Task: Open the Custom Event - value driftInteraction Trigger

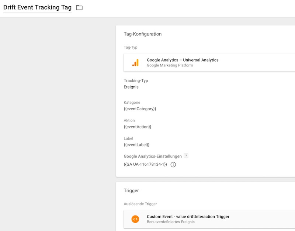Action: (x=188, y=217)
